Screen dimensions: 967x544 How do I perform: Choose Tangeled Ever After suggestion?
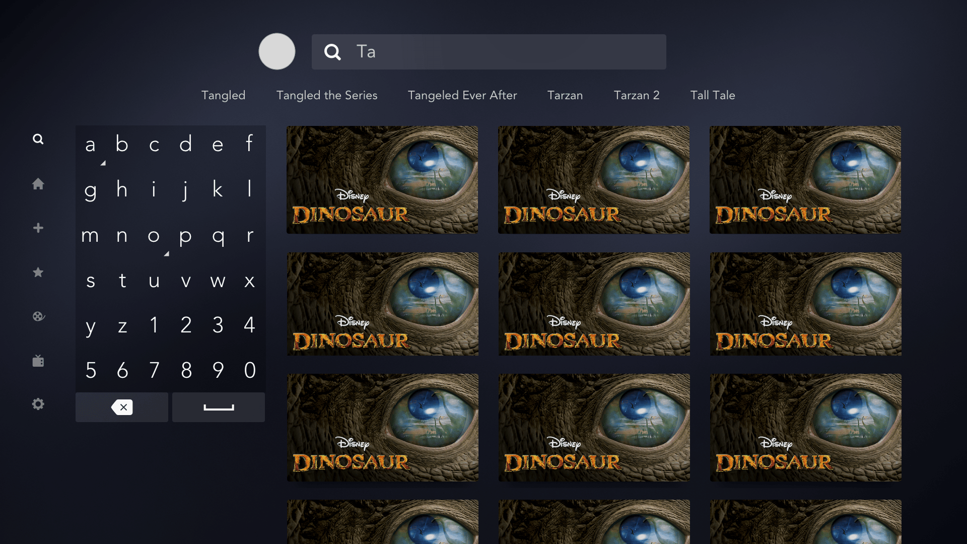click(462, 95)
